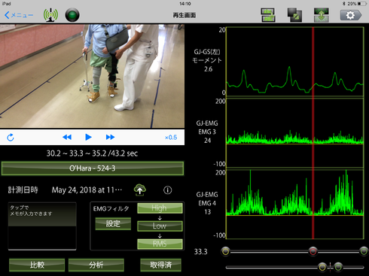Change the x0.5 playback speed
This screenshot has width=369, height=276.
171,138
